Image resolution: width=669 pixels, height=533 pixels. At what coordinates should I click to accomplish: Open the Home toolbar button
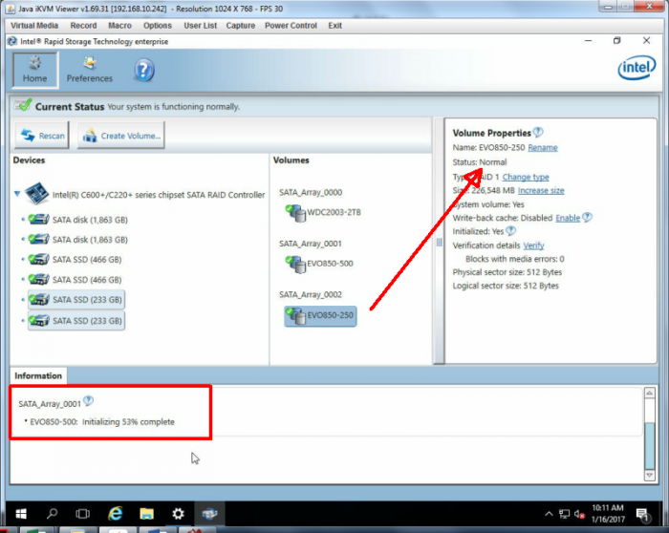click(35, 71)
